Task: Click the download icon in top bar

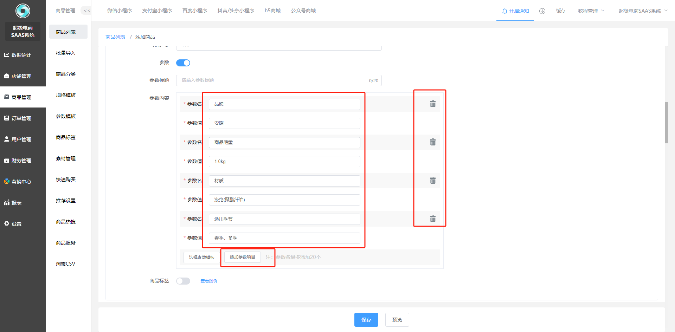Action: click(542, 11)
